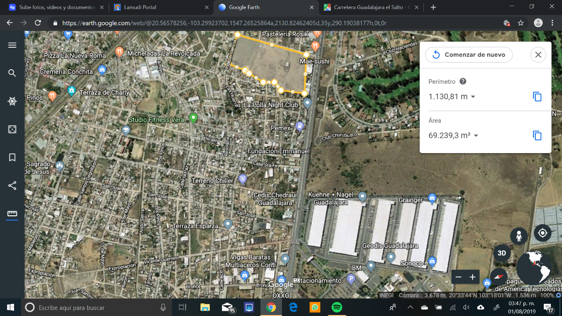Zoom out with the minus button
Screen dimensions: 562x316
(458, 277)
